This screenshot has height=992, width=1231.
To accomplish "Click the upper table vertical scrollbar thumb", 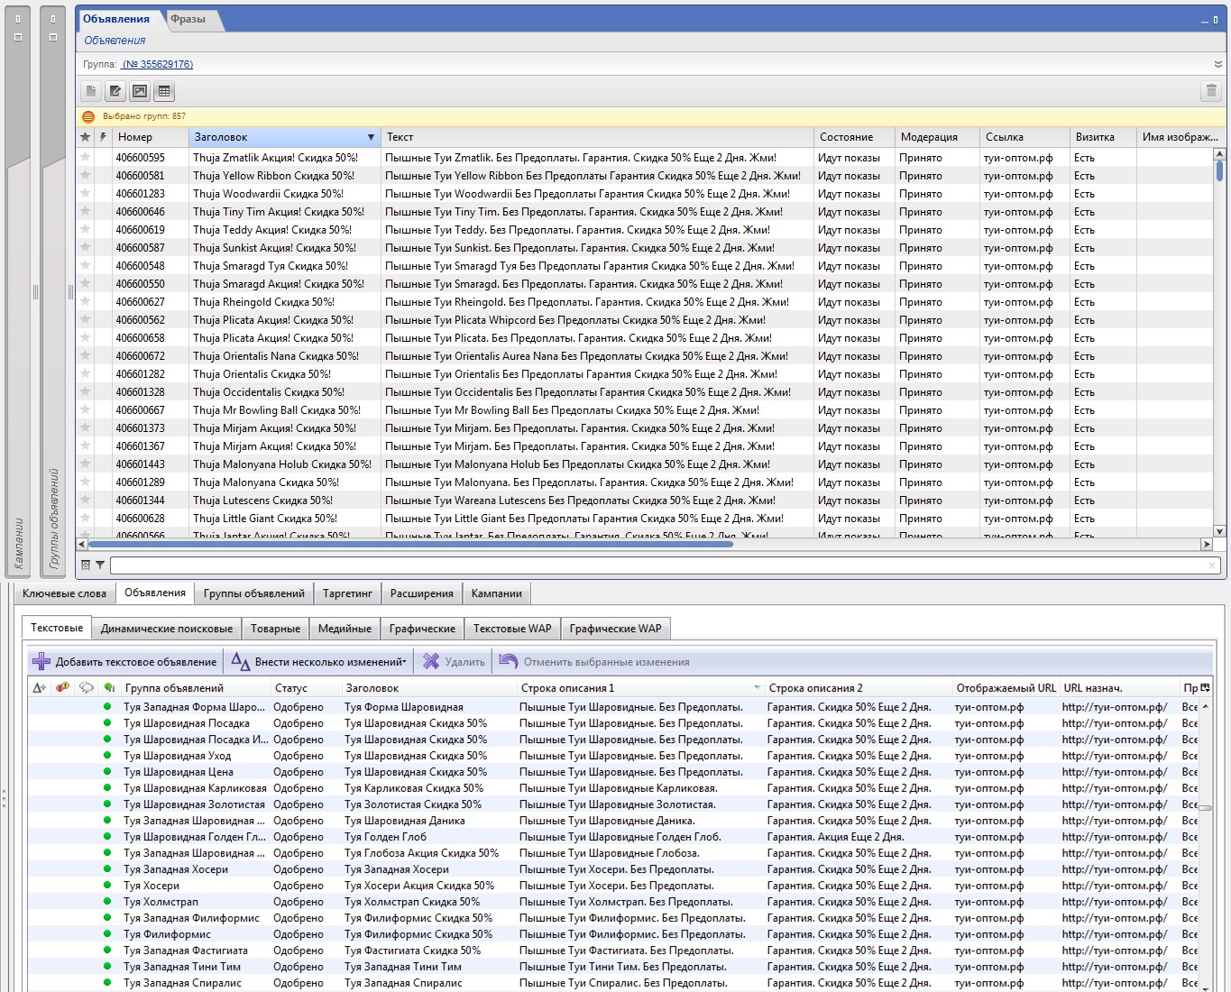I will point(1219,170).
